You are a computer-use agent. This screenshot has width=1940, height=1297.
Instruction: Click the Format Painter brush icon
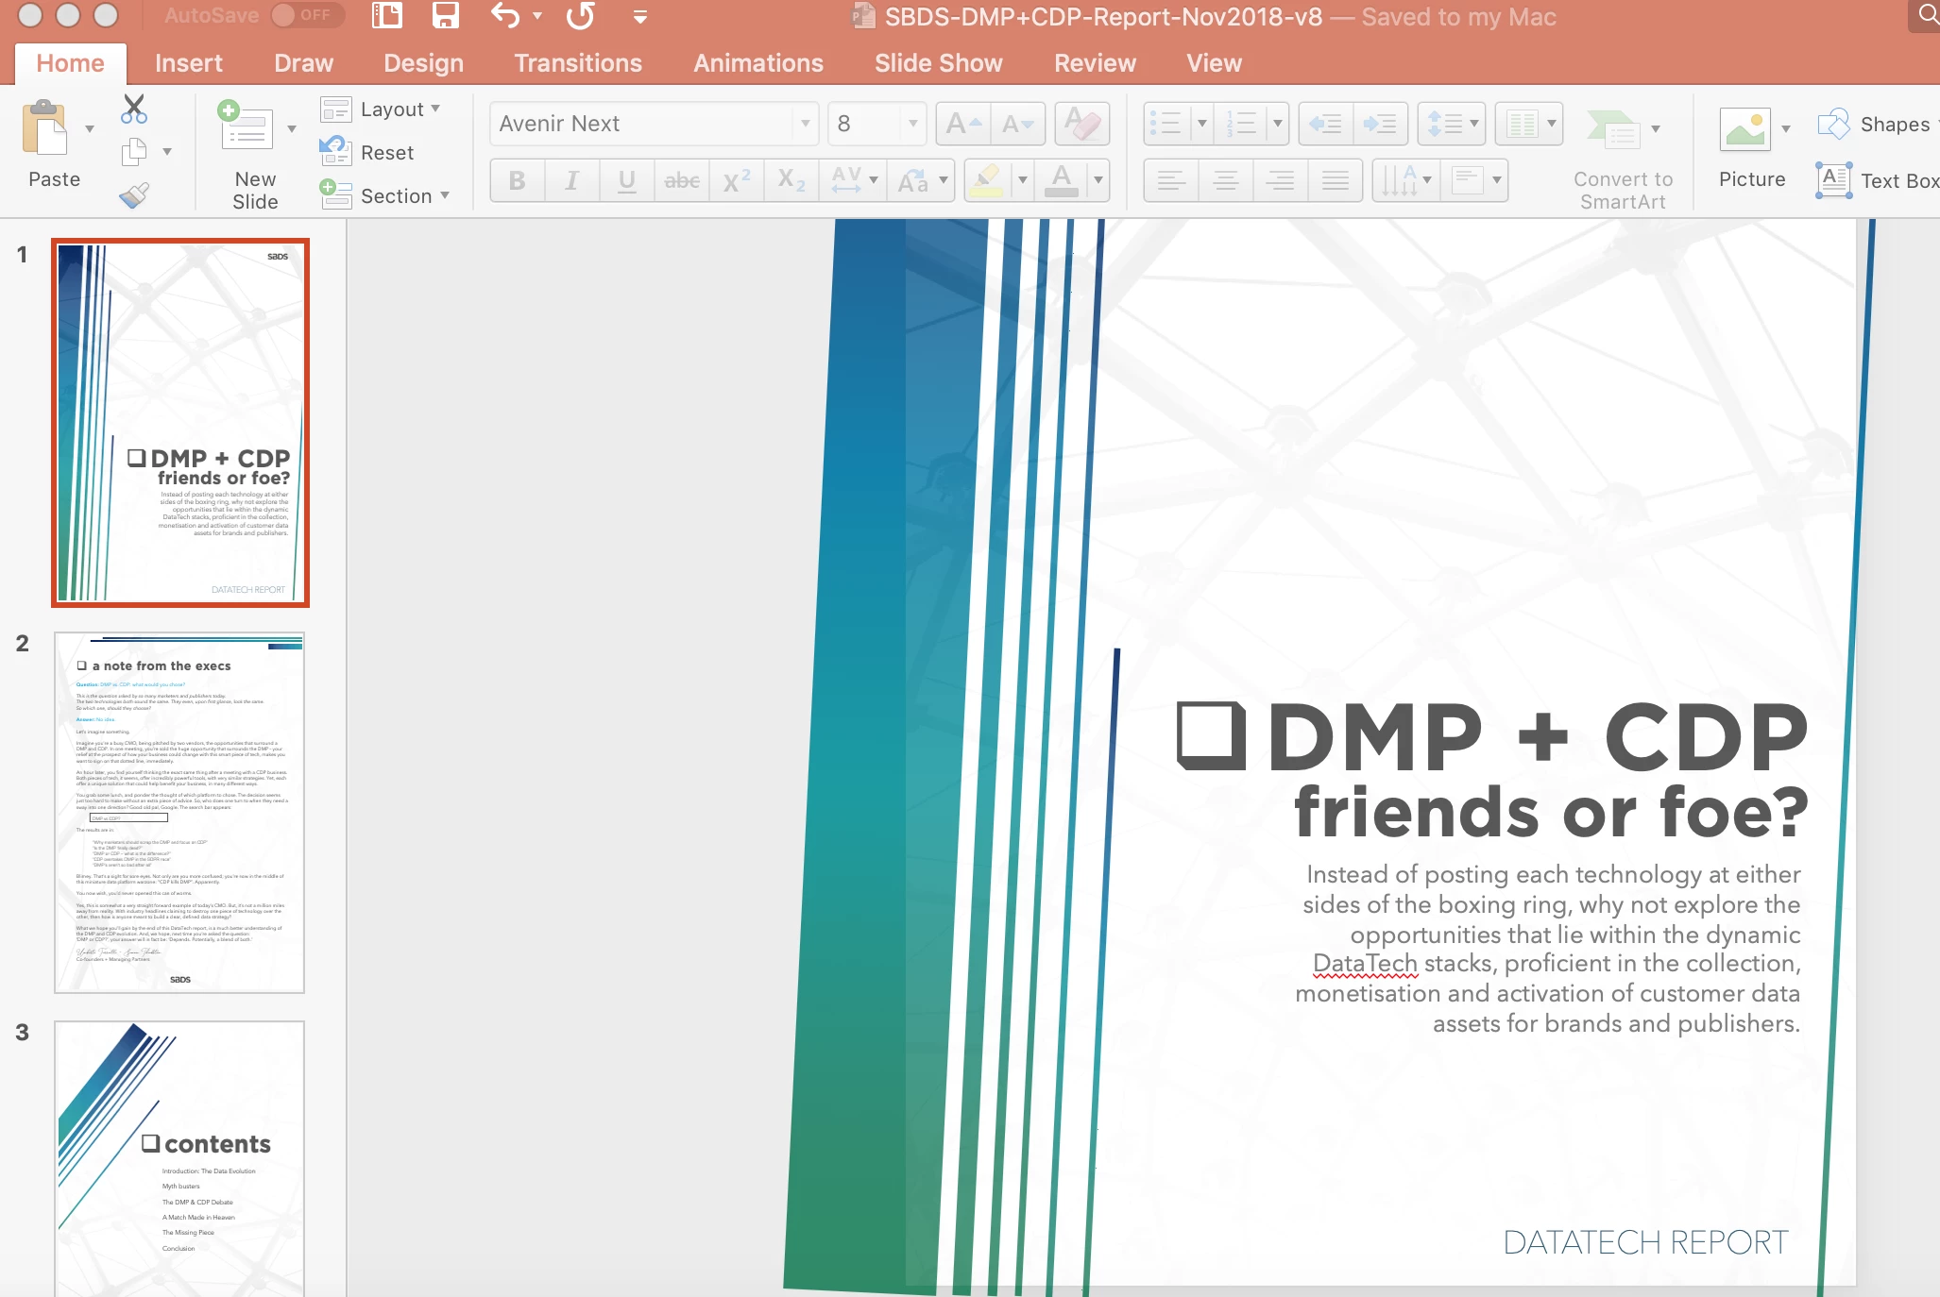134,195
